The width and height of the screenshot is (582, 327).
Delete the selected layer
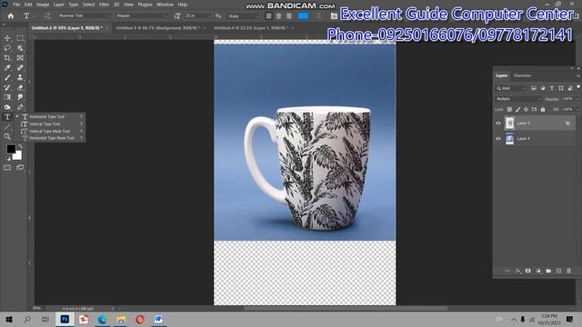(x=568, y=271)
